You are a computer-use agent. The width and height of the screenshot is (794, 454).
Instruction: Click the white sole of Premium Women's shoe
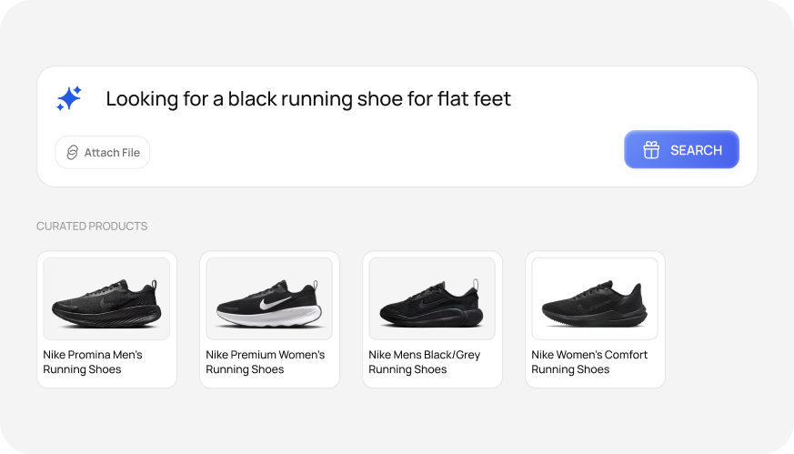pos(269,317)
